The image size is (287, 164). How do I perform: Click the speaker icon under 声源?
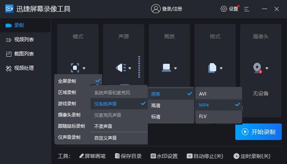121,68
